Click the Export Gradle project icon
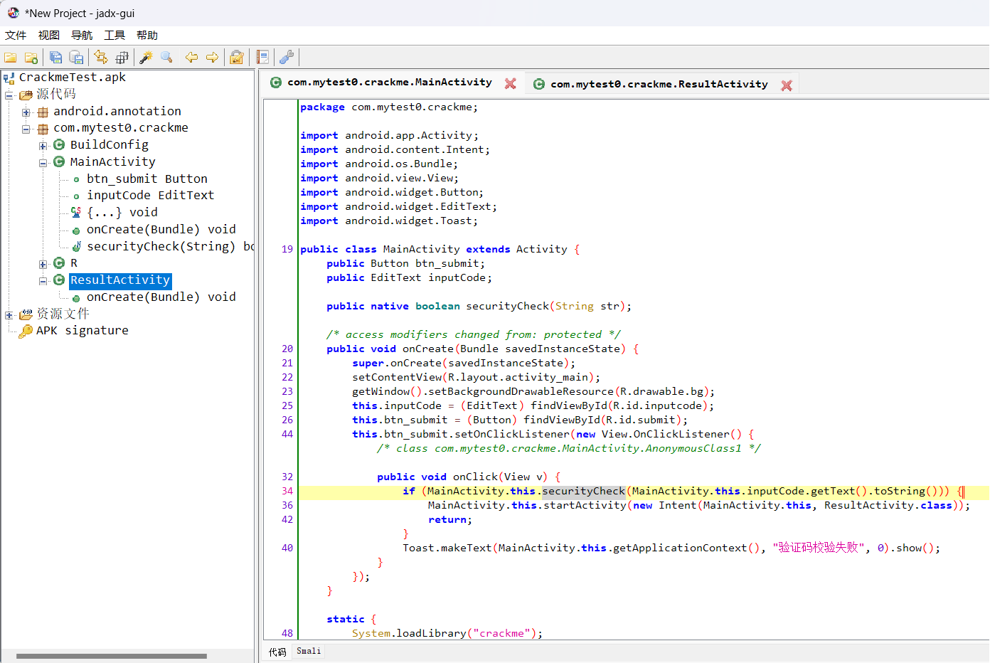Image resolution: width=990 pixels, height=663 pixels. click(77, 58)
